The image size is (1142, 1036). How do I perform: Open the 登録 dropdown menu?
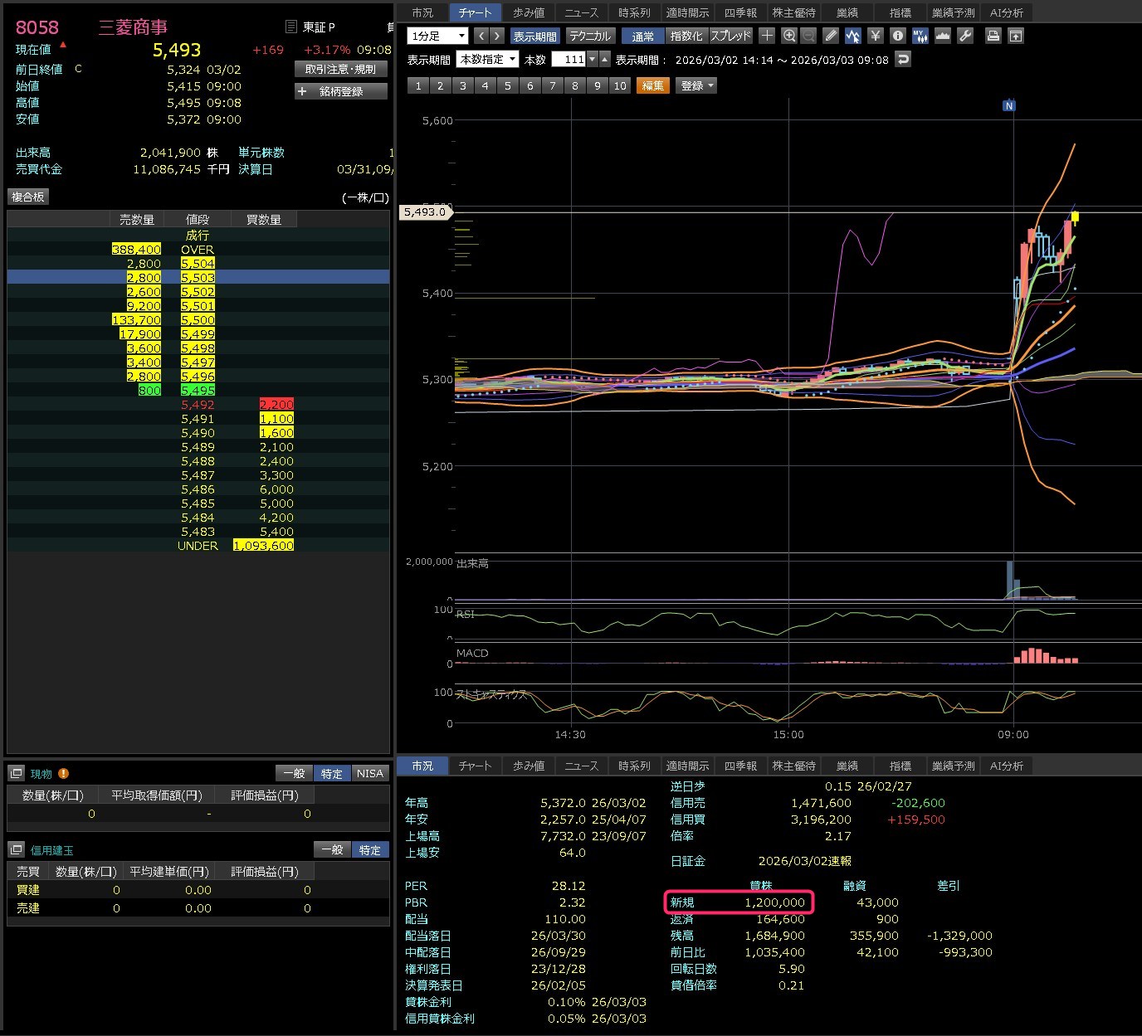697,85
